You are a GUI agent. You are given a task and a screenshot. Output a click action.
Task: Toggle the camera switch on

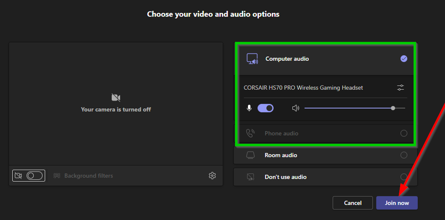pos(34,176)
